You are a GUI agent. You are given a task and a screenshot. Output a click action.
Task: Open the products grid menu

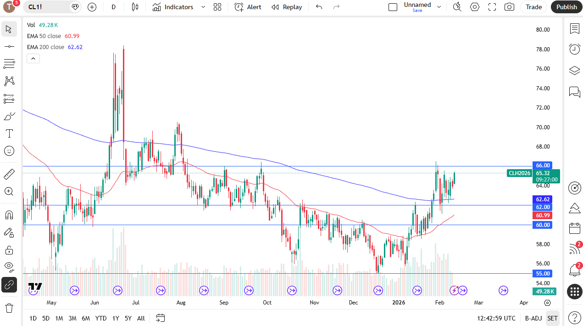[x=574, y=292]
